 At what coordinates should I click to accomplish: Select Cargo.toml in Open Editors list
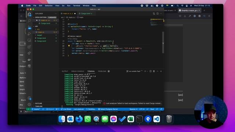click(46, 23)
